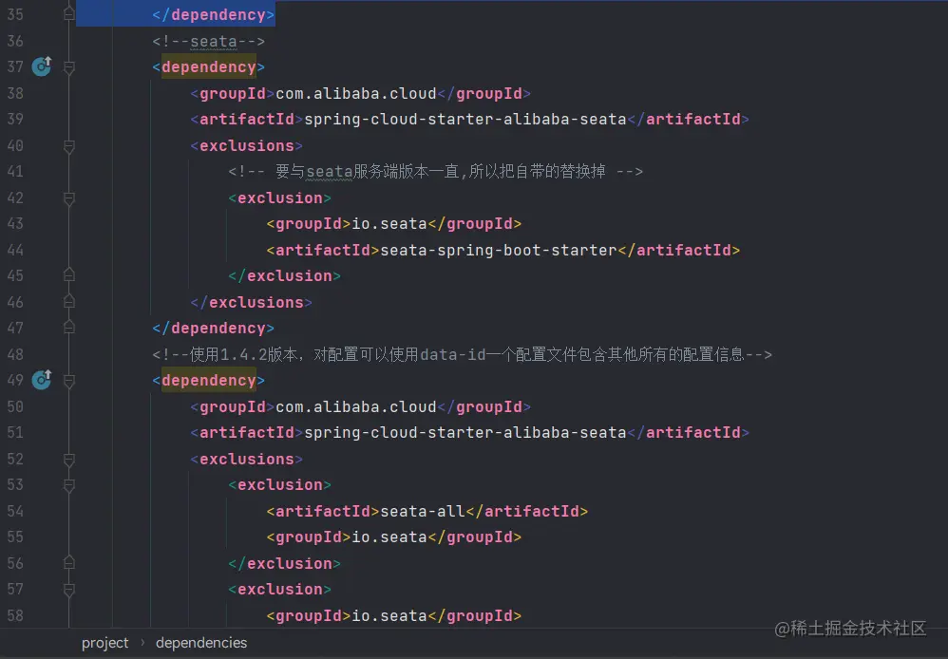The width and height of the screenshot is (948, 659).
Task: Click the Maven reload gutter icon on line 49
Action: (42, 379)
